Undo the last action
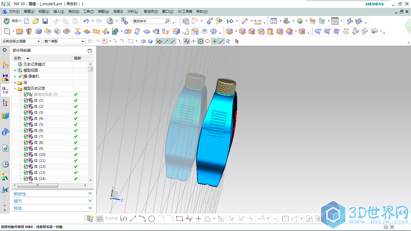The width and height of the screenshot is (411, 231). [86, 21]
